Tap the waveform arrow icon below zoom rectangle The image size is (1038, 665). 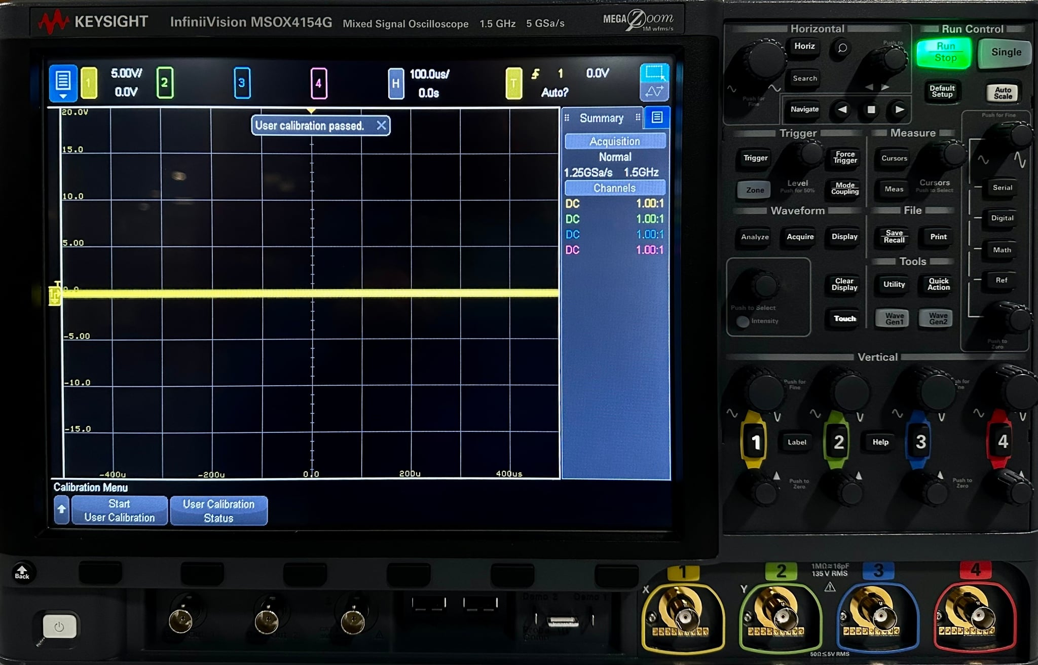(654, 92)
